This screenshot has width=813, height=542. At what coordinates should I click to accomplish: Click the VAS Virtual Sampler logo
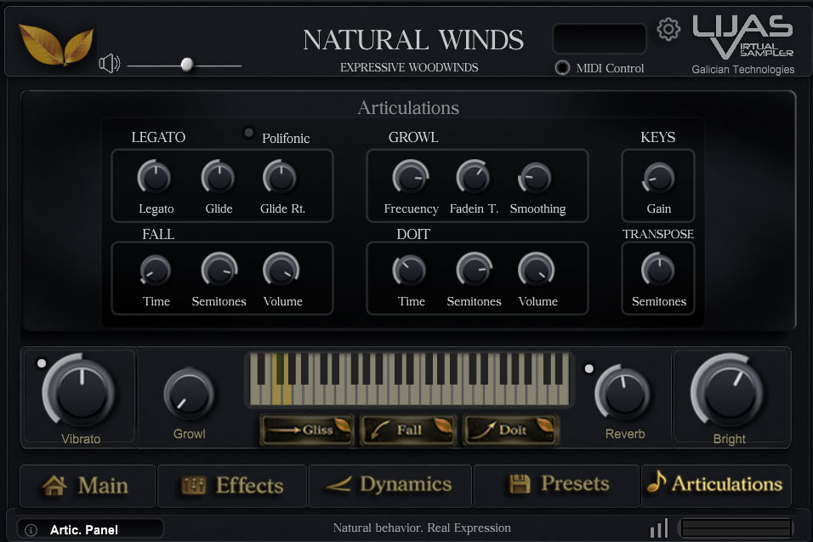(742, 37)
